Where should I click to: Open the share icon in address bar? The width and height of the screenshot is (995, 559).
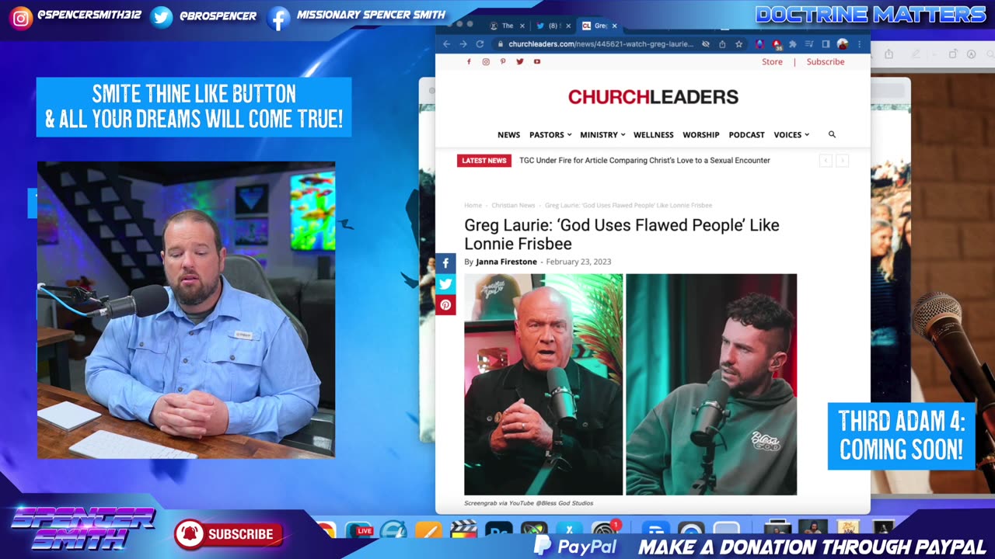(x=722, y=44)
